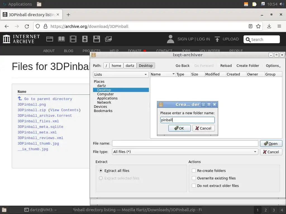Click Reload in the archiver toolbar
286x214 pixels.
(x=226, y=66)
